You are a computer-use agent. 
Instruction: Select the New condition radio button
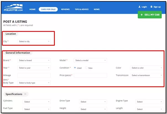(86, 68)
